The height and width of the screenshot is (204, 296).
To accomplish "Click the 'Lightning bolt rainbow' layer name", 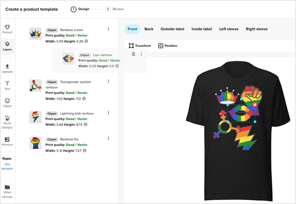I will pyautogui.click(x=77, y=113).
